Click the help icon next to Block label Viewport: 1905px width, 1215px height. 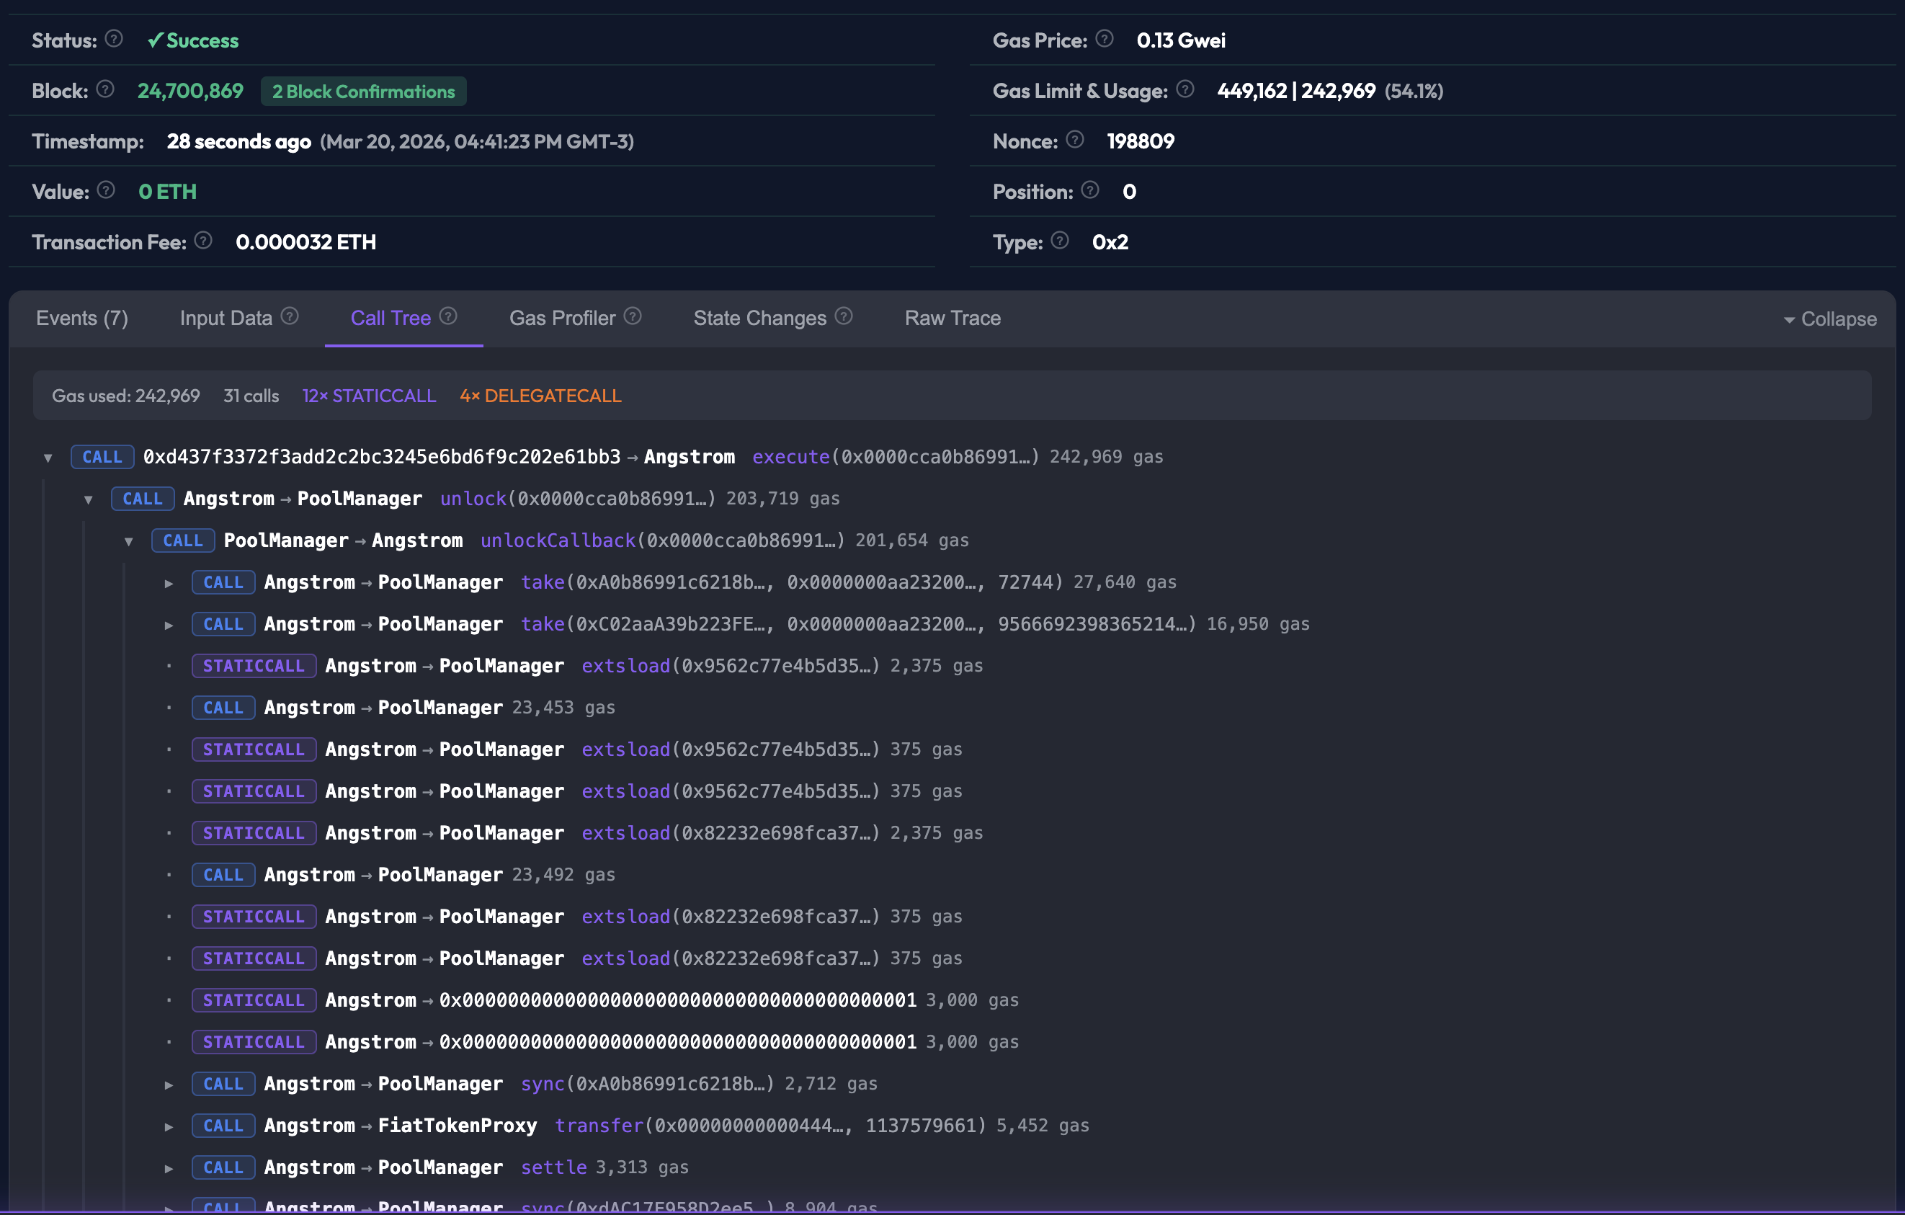pyautogui.click(x=105, y=89)
